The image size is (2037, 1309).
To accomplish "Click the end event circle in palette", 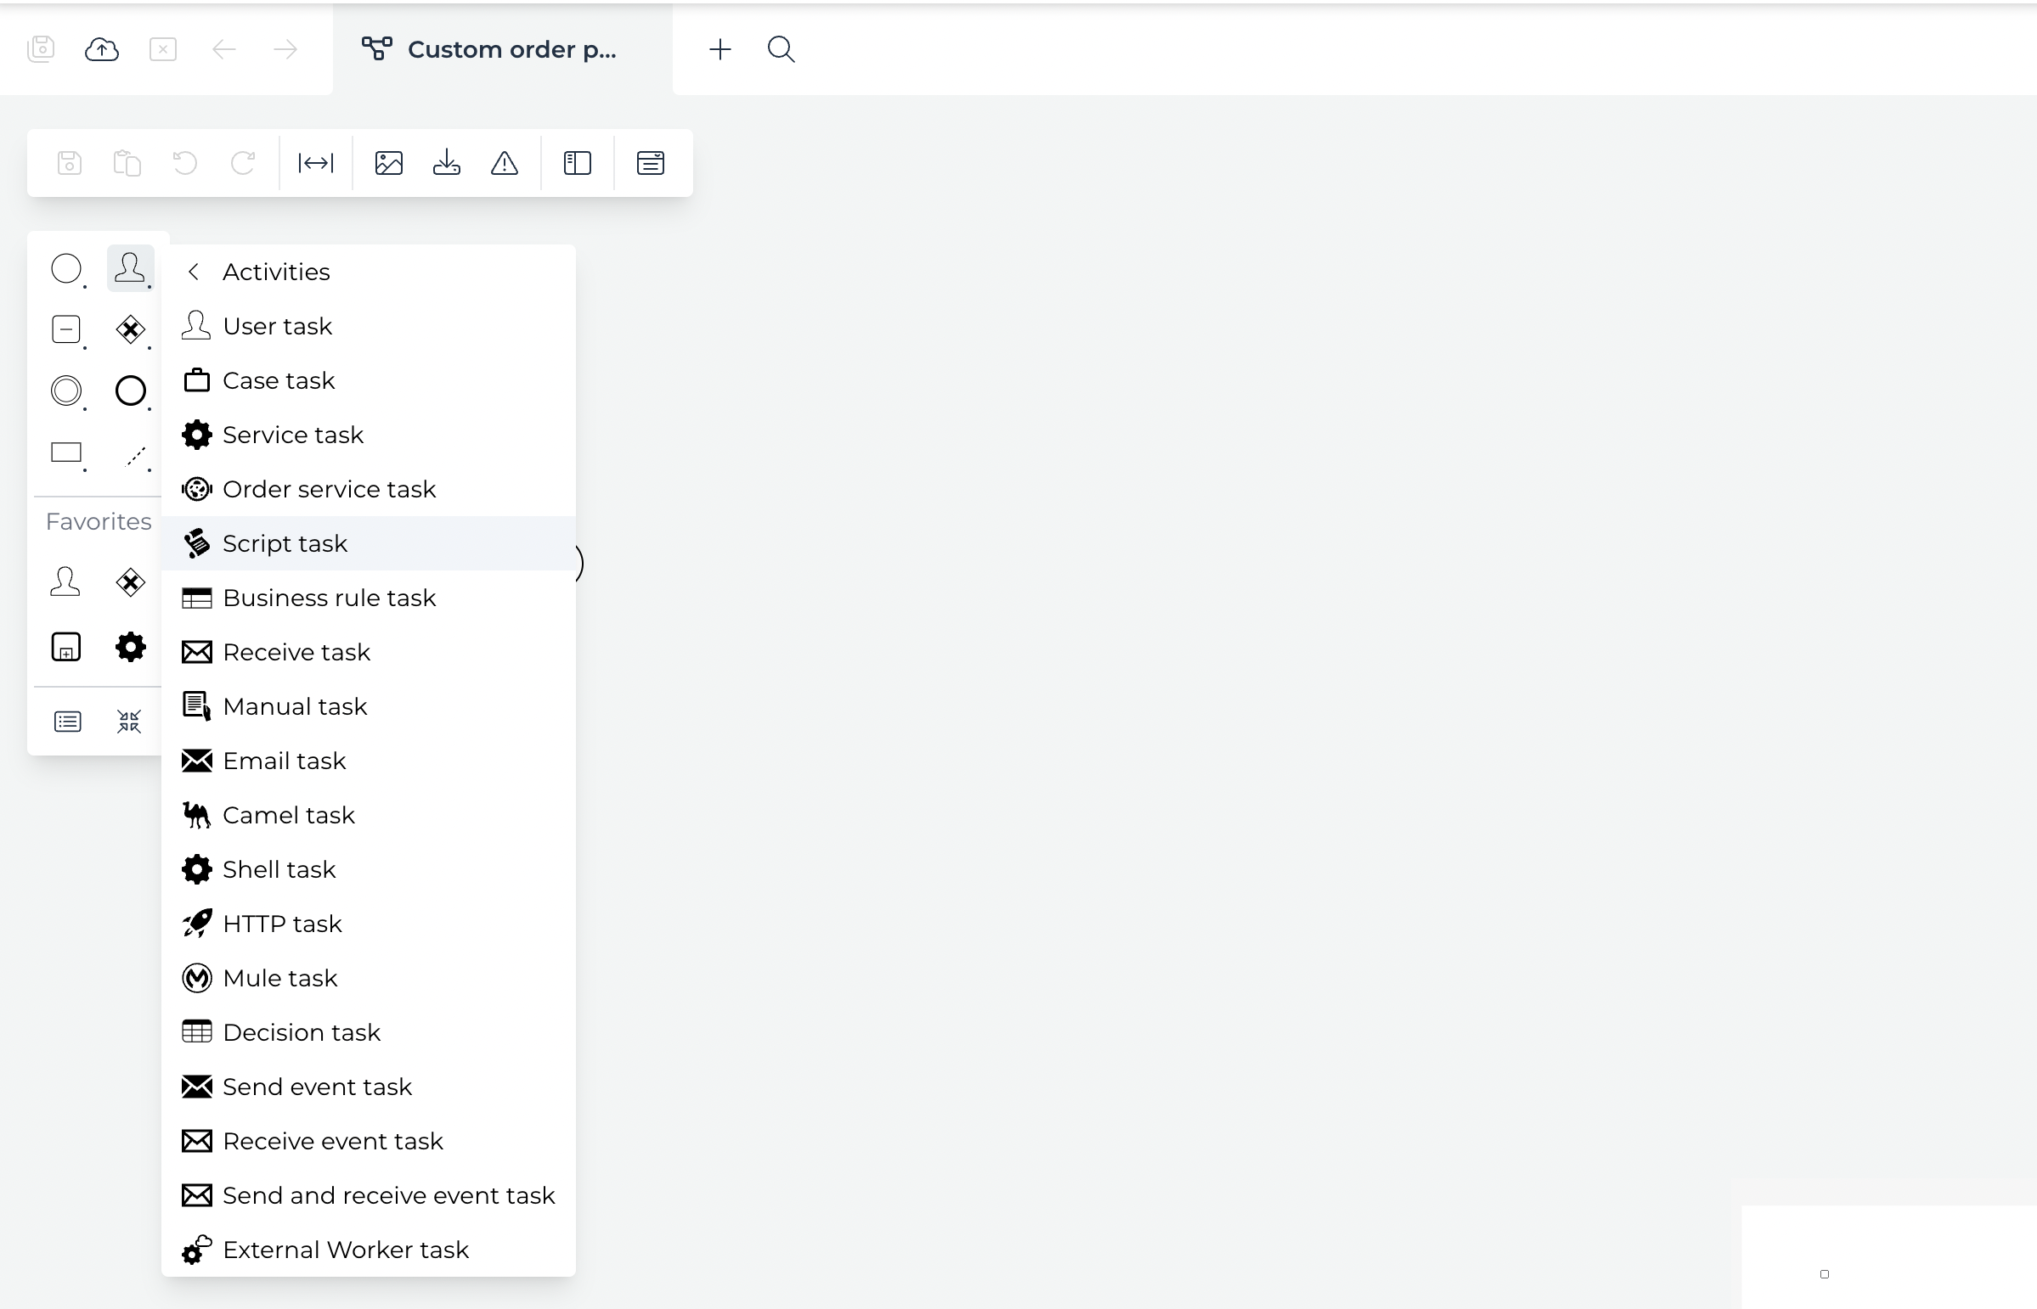I will [130, 391].
